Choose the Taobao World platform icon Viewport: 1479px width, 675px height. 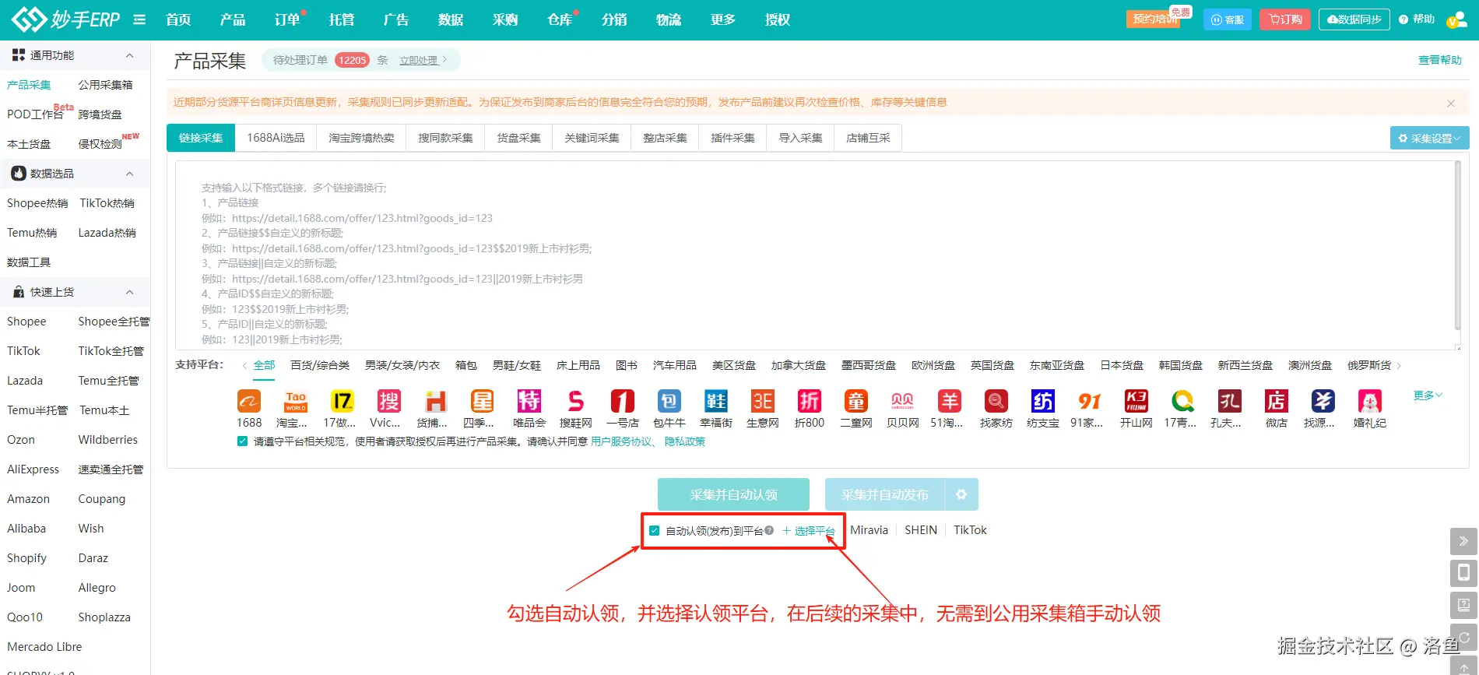click(x=296, y=401)
